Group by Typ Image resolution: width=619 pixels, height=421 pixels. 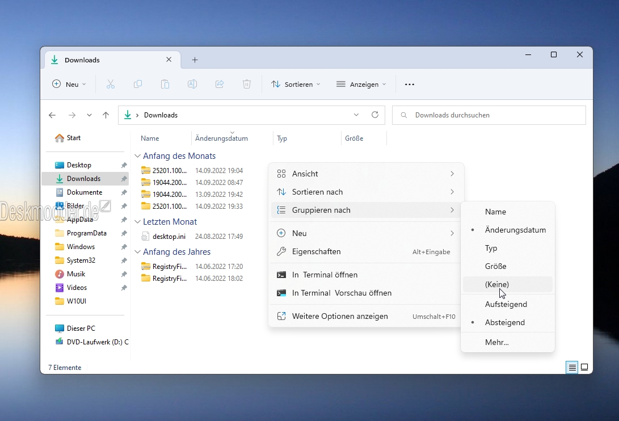click(x=508, y=248)
